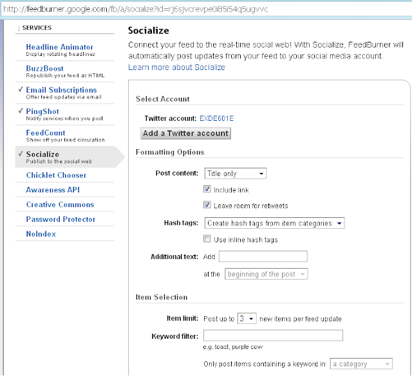Open Email Subscriptions service
The image size is (412, 376).
(x=61, y=90)
